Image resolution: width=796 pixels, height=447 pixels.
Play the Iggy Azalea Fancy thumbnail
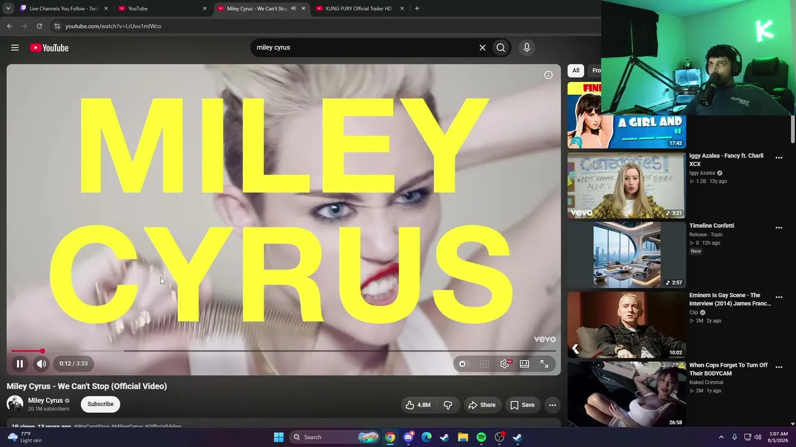(x=626, y=185)
